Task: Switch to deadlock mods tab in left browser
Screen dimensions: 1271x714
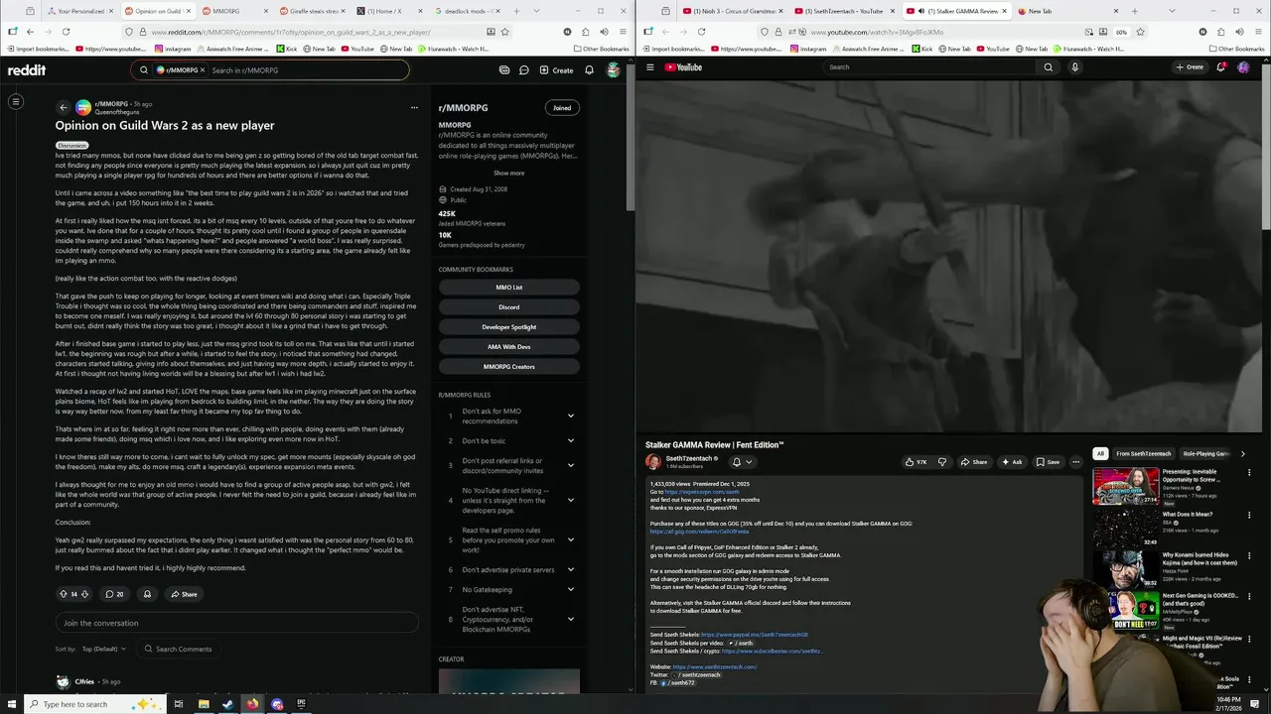Action: coord(468,11)
